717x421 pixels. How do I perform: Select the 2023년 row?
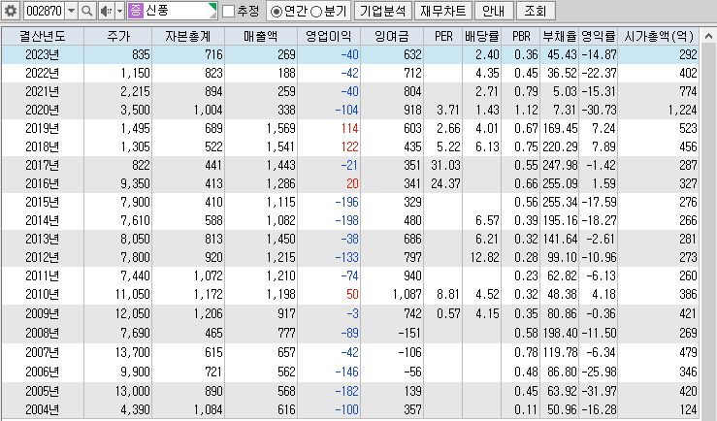pos(350,55)
